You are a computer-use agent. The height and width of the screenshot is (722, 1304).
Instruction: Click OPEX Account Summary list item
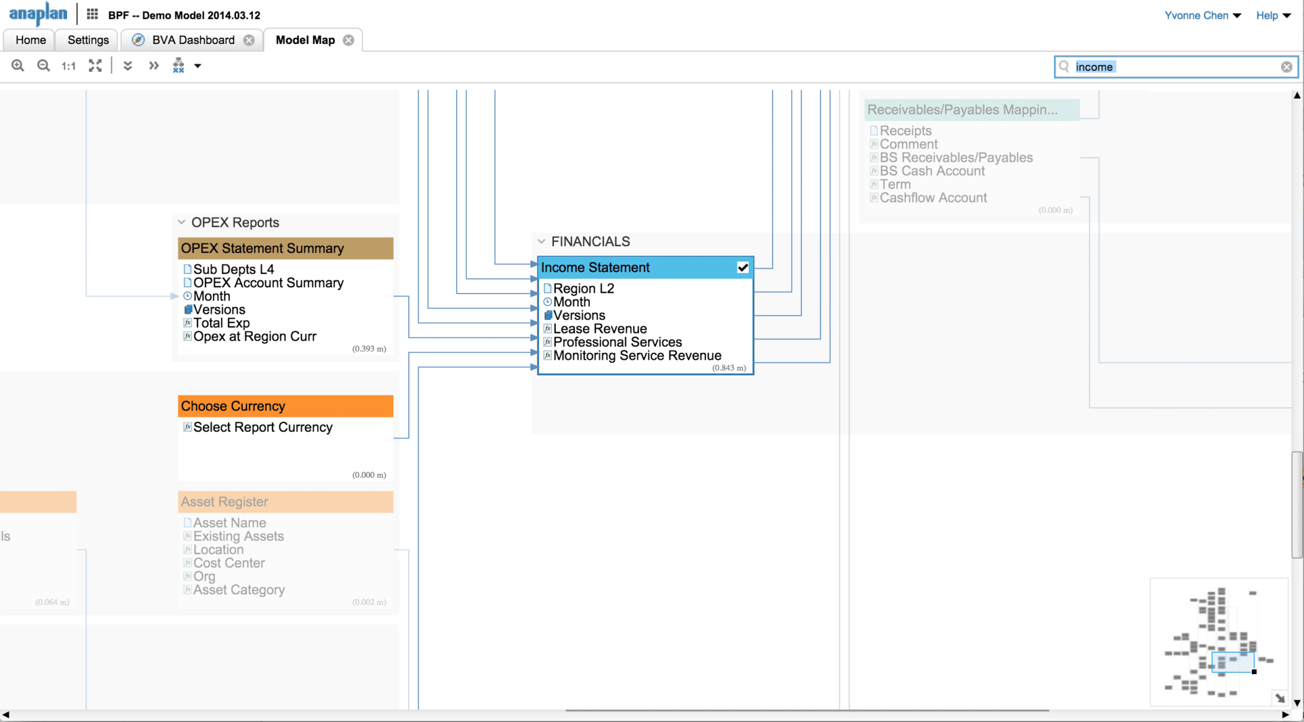click(268, 283)
